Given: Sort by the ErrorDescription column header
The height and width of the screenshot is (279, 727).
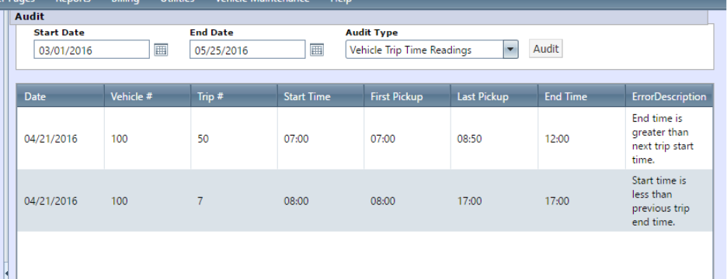Looking at the screenshot, I should [669, 96].
